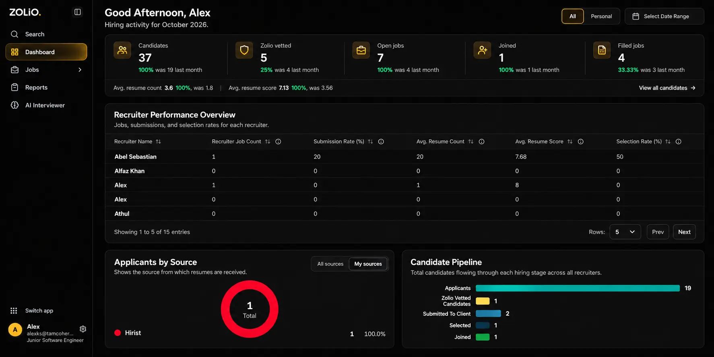Click the Zolio vetted shield icon
The width and height of the screenshot is (714, 357).
244,50
